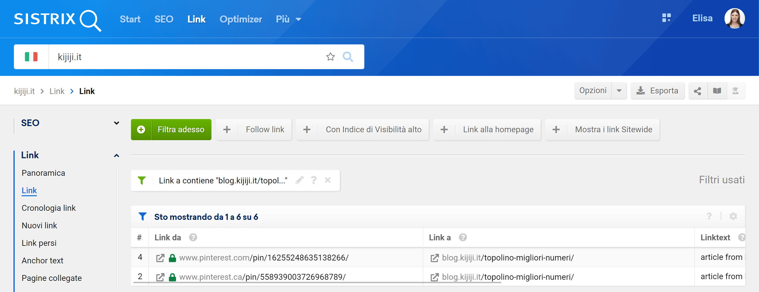Screen dimensions: 759x292
Task: Open Cronologia link in sidebar
Action: [49, 208]
